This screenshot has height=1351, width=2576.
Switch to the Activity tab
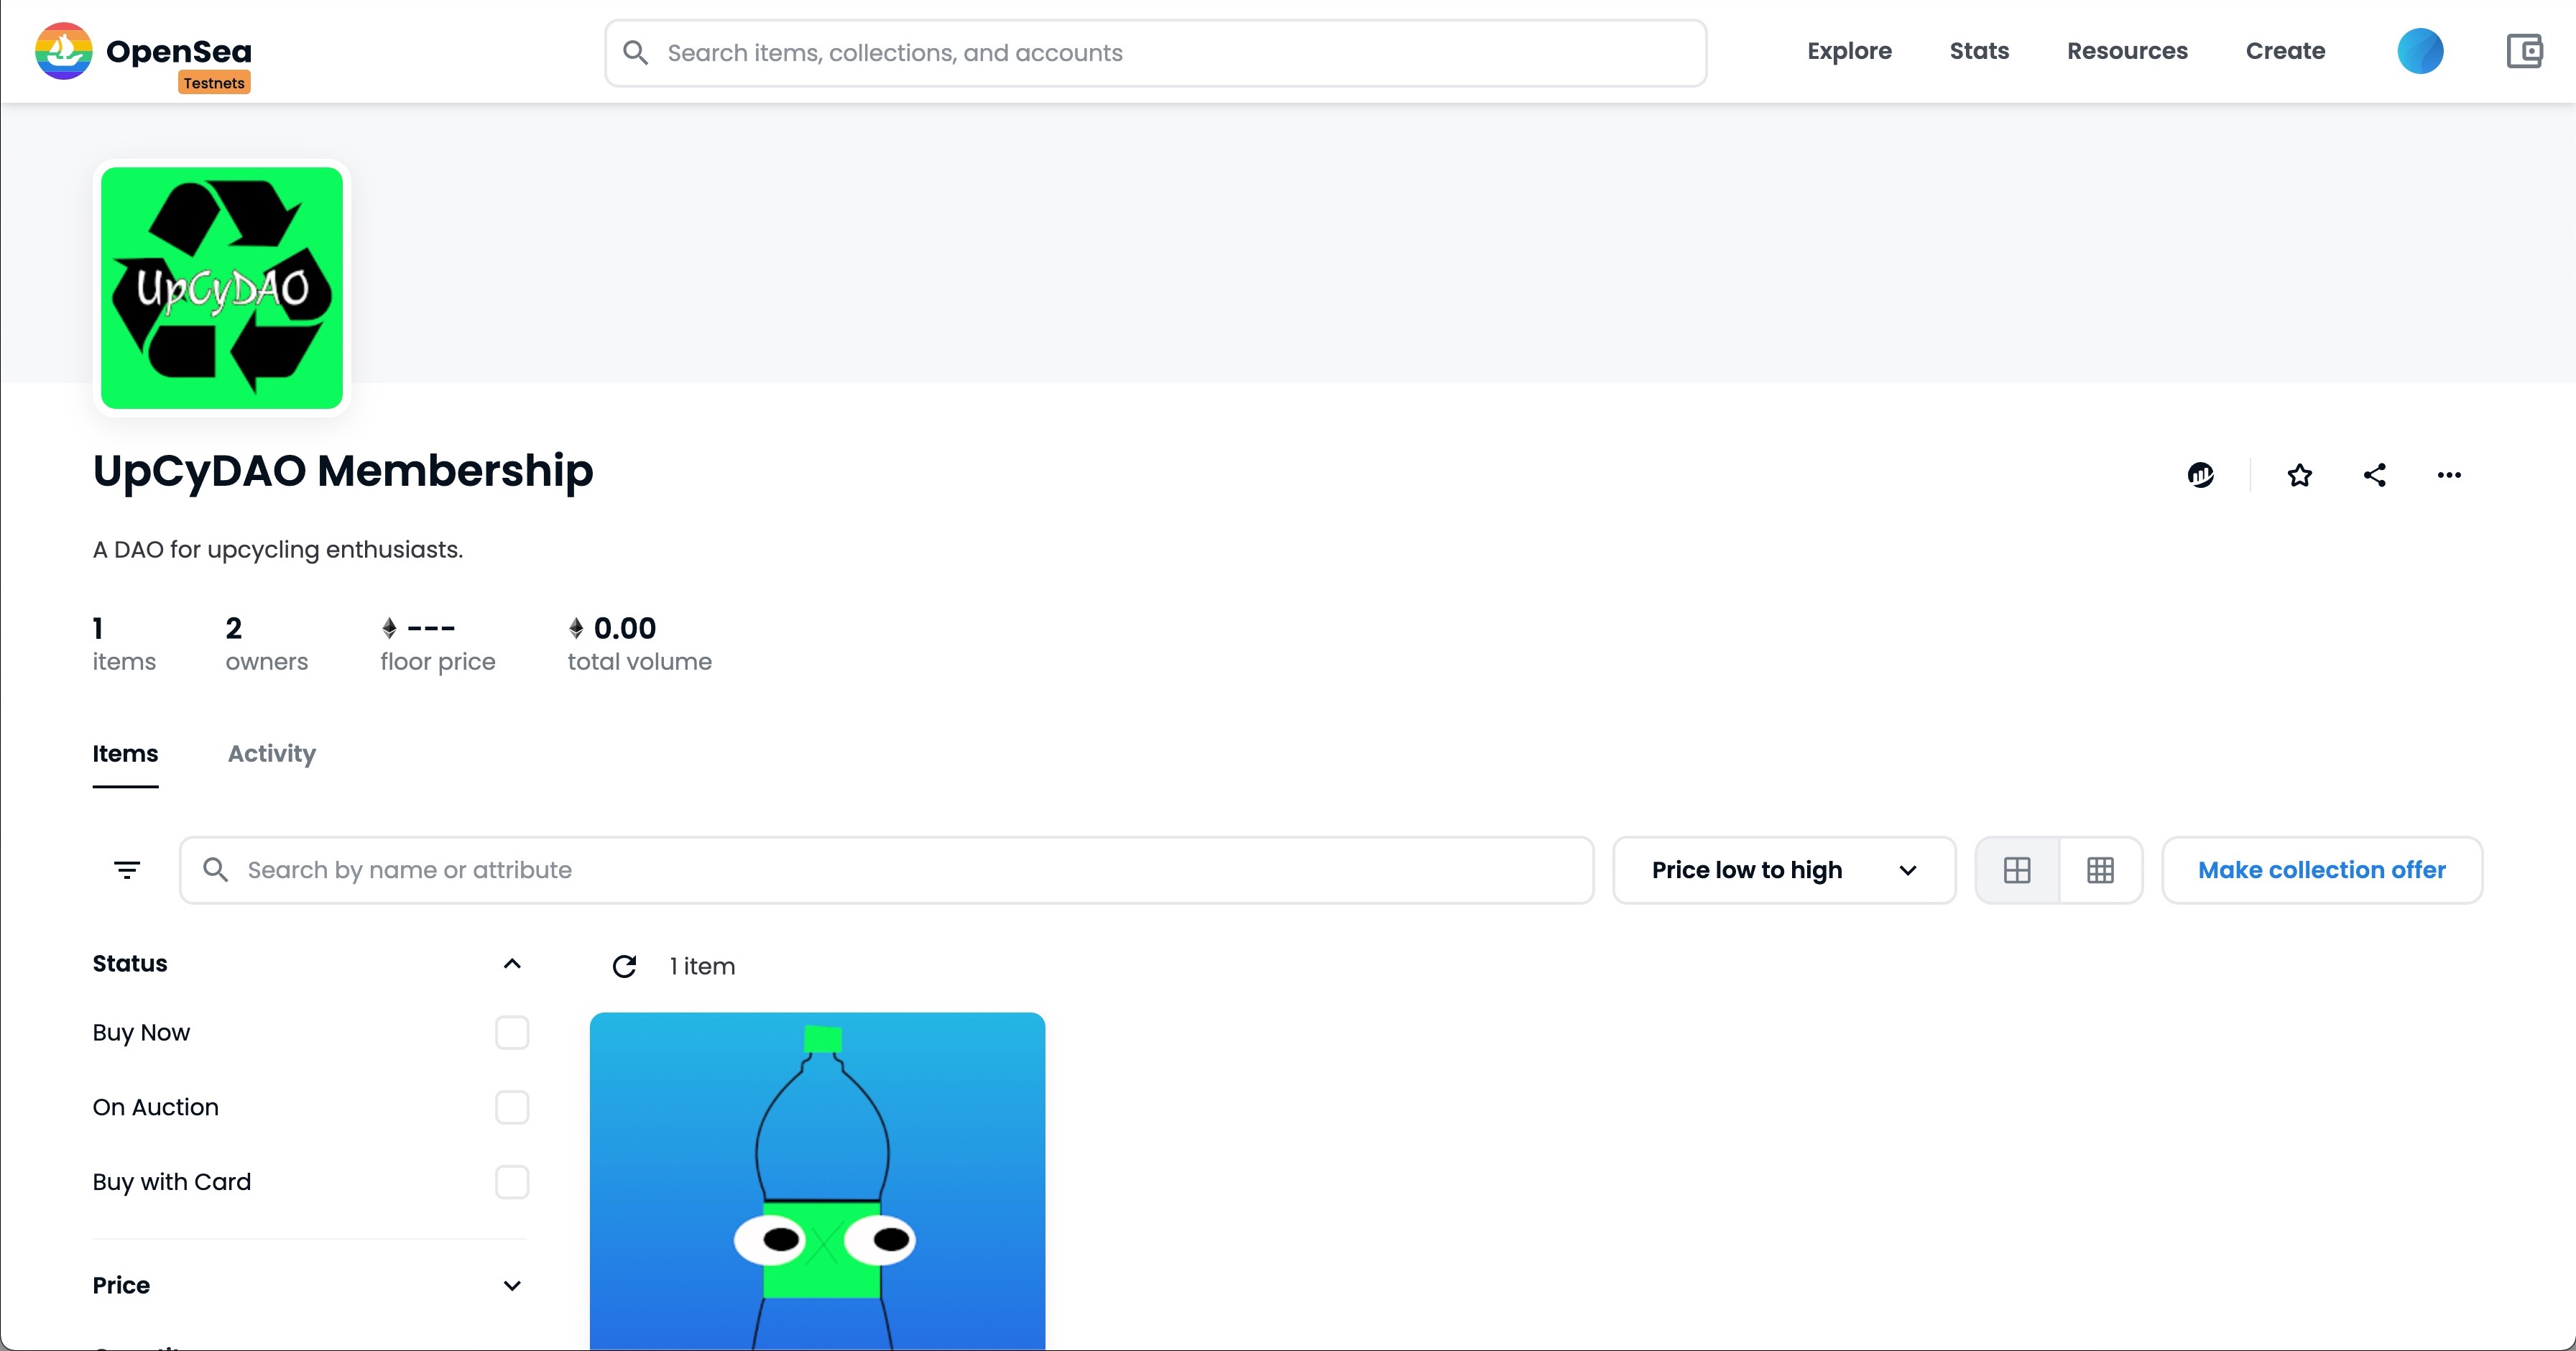pyautogui.click(x=271, y=753)
